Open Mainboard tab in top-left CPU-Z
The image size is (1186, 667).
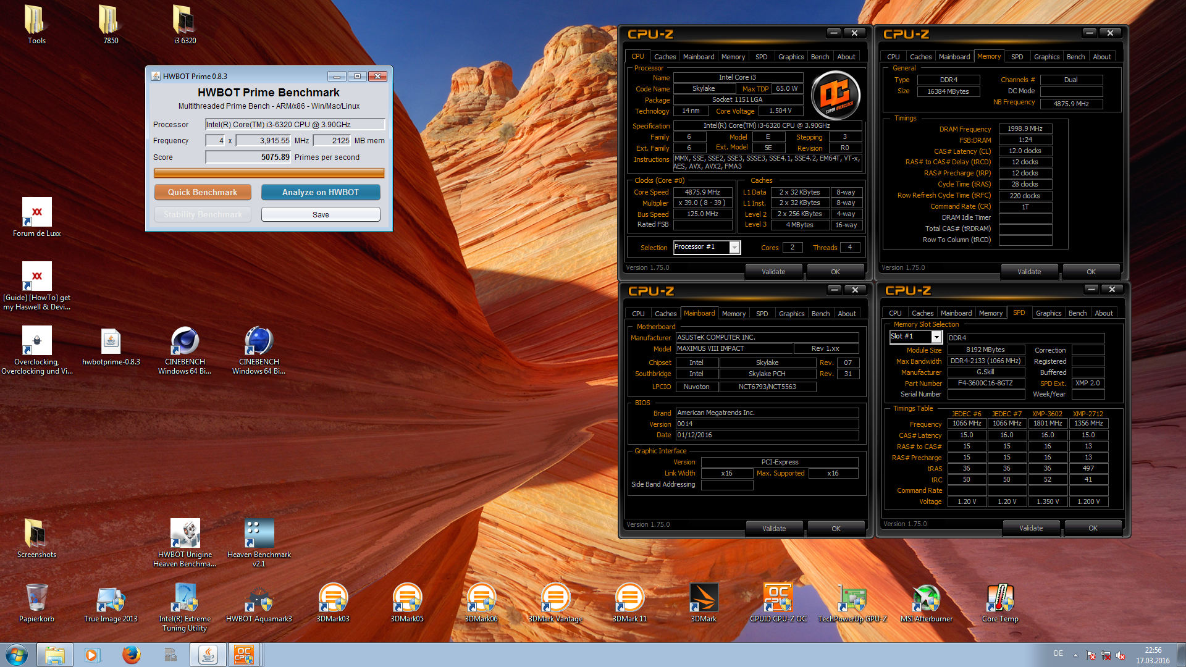pyautogui.click(x=699, y=57)
